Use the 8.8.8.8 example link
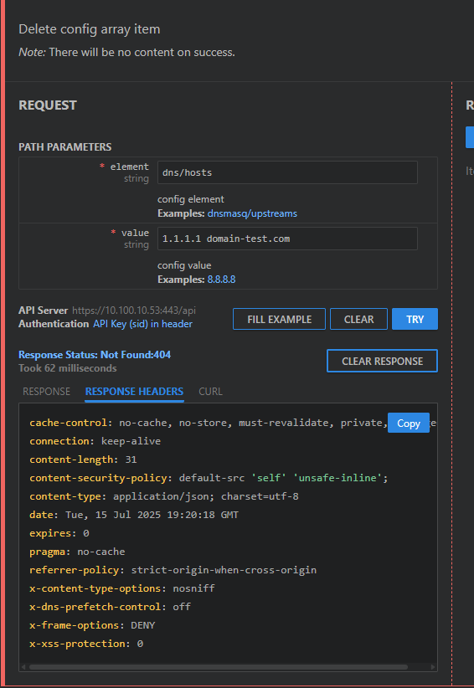The width and height of the screenshot is (474, 688). [x=222, y=280]
